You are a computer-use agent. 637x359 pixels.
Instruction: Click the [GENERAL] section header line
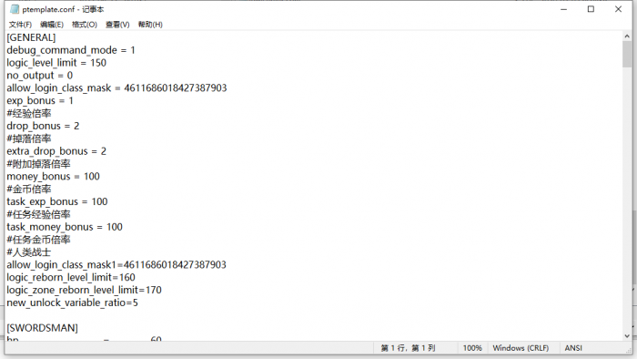(x=31, y=37)
